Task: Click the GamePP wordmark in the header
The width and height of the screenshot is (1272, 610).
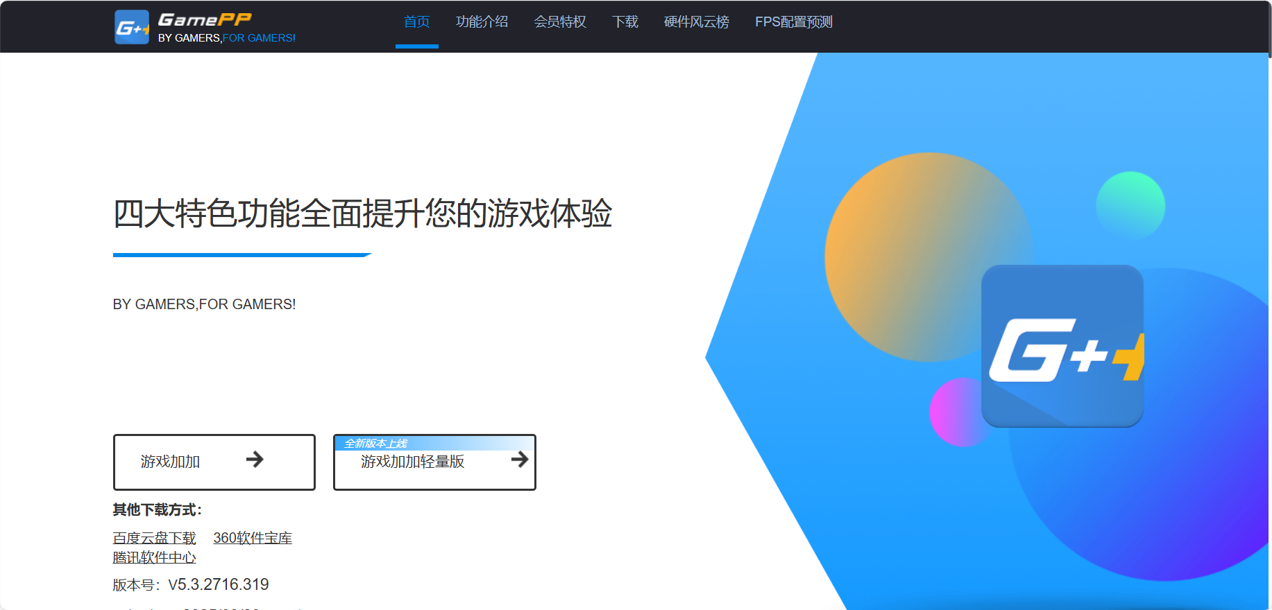Action: tap(205, 20)
